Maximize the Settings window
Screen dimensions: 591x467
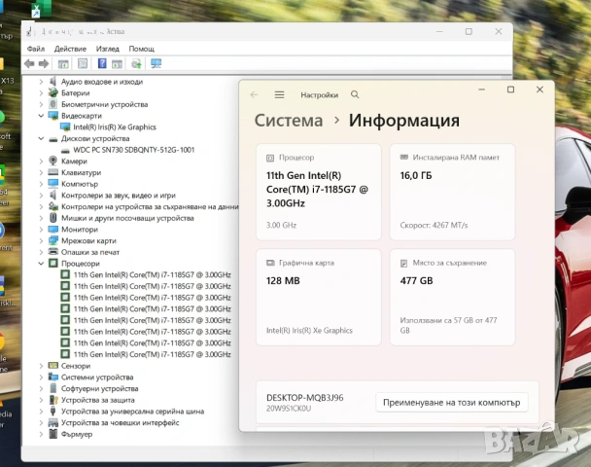click(x=510, y=90)
